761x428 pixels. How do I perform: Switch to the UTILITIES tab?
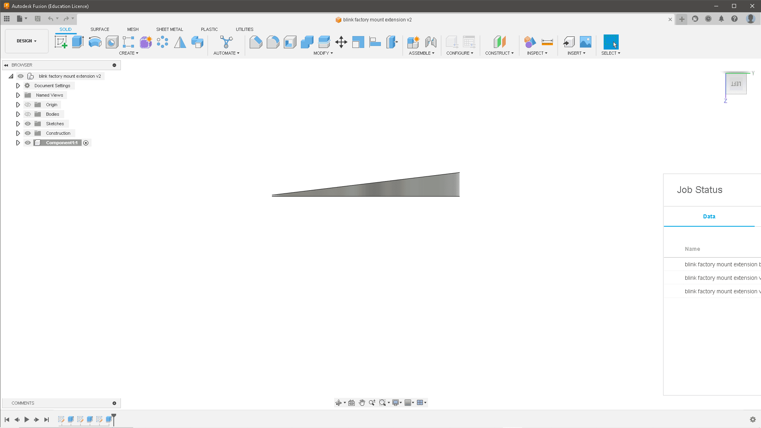point(245,29)
